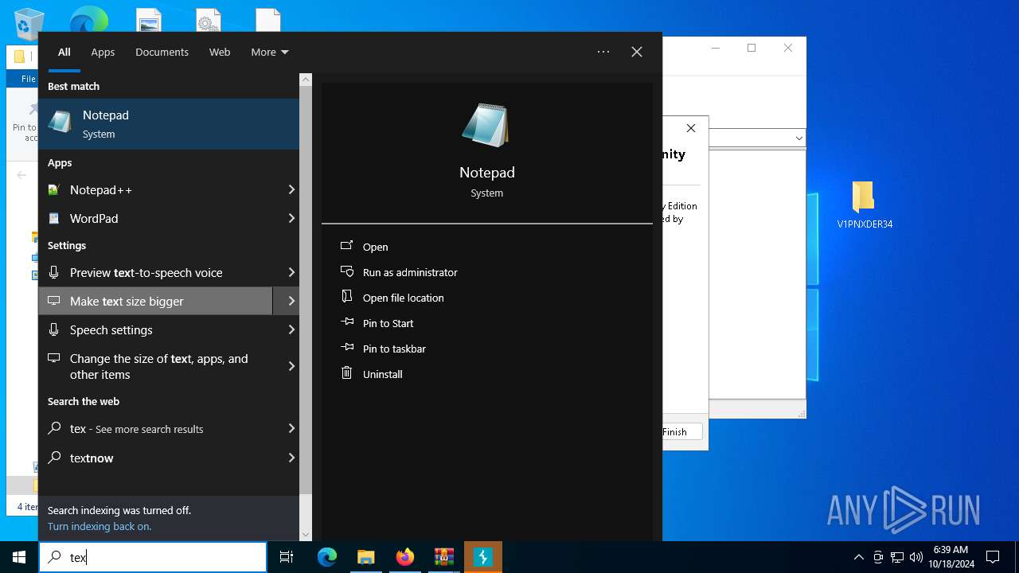Close the background setup dialog
Viewport: 1019px width, 573px height.
pyautogui.click(x=691, y=128)
